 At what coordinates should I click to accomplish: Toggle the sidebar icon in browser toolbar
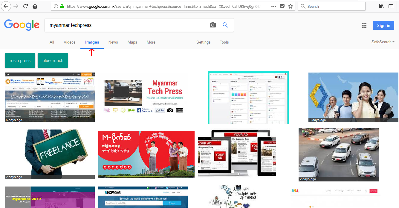click(391, 6)
